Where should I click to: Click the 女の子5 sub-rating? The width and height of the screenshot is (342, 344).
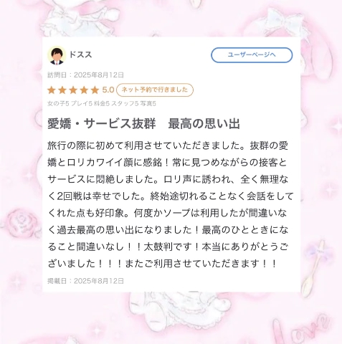pyautogui.click(x=58, y=104)
